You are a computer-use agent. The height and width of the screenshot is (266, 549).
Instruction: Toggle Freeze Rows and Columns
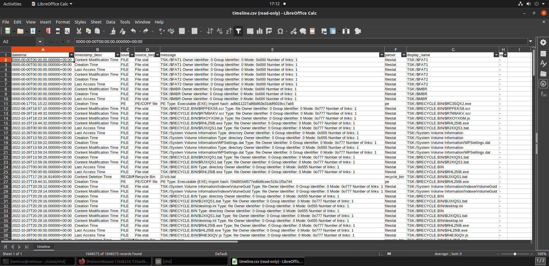point(333,31)
